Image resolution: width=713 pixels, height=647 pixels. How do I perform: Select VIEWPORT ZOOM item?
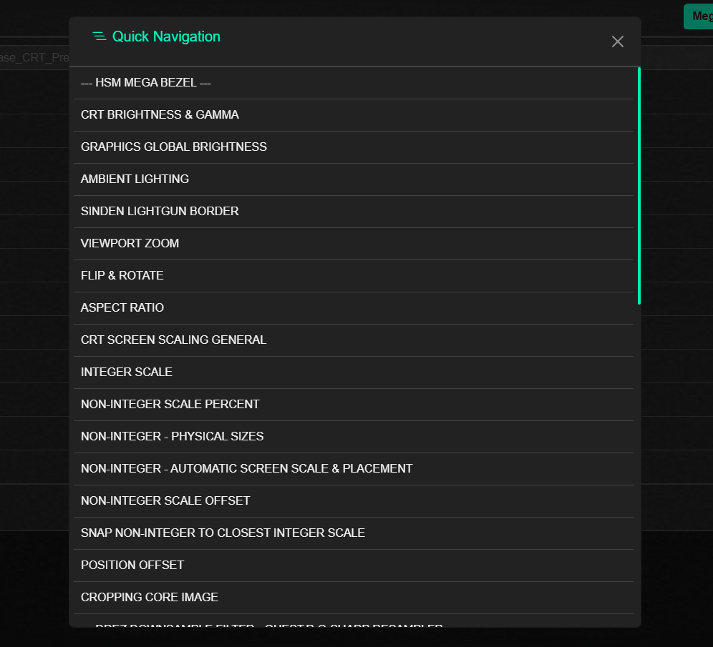(x=130, y=244)
